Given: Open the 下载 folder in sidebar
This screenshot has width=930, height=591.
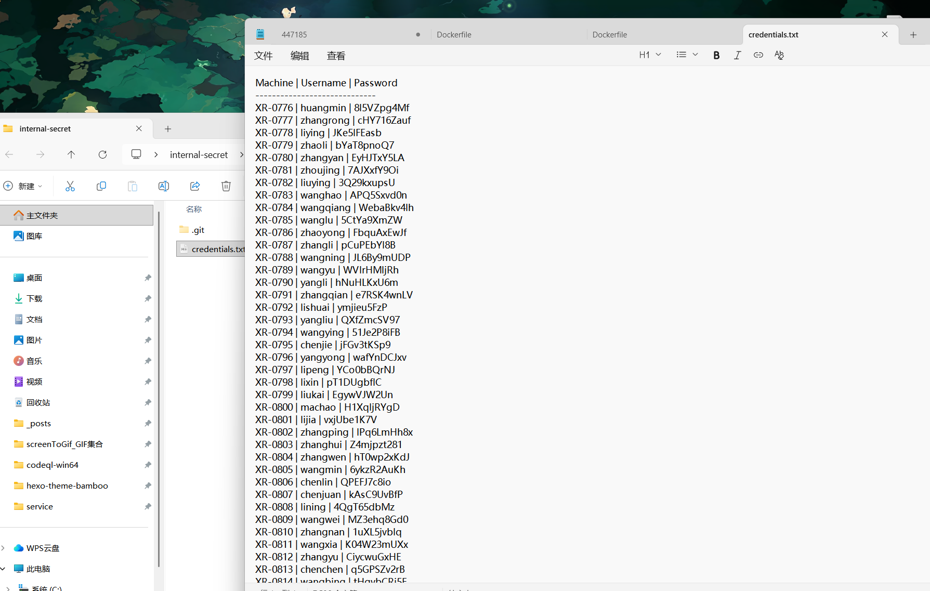Looking at the screenshot, I should pos(34,298).
